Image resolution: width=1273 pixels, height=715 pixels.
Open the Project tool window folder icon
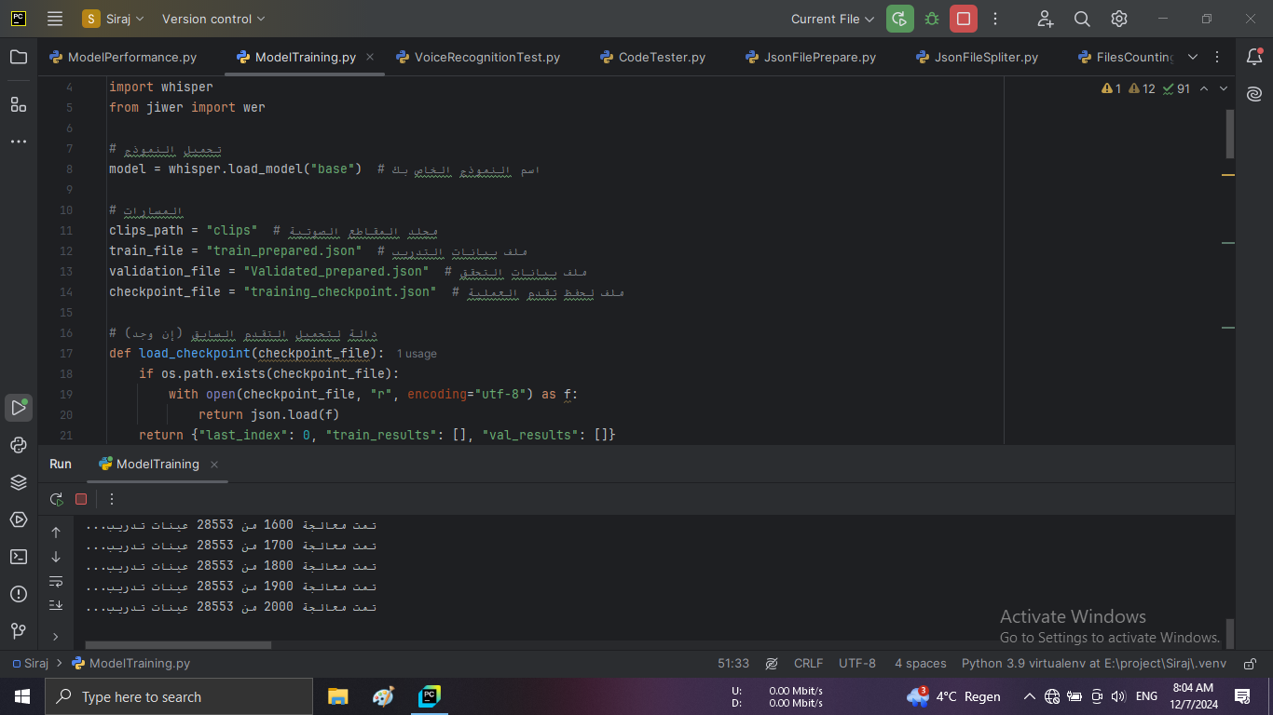19,57
